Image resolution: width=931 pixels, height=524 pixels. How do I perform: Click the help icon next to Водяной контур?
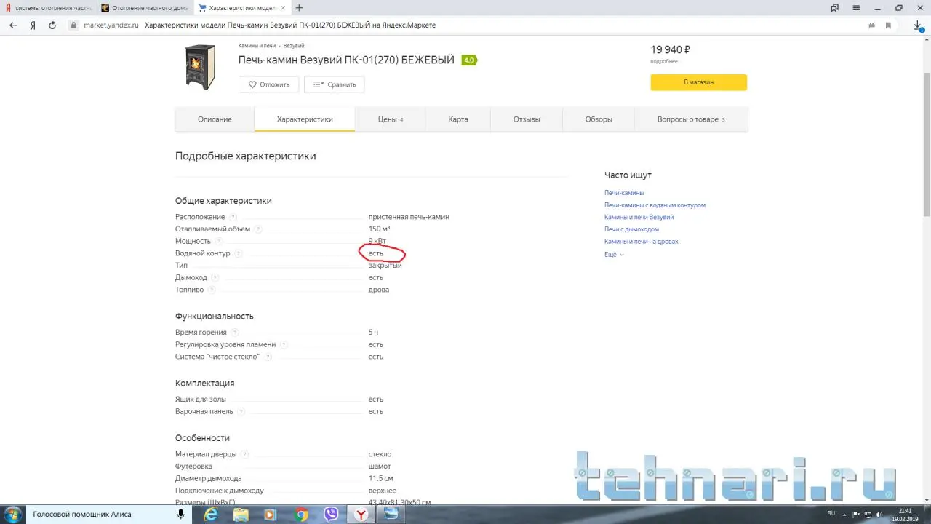238,253
